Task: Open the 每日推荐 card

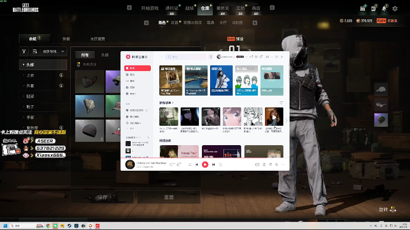Action: tap(171, 80)
